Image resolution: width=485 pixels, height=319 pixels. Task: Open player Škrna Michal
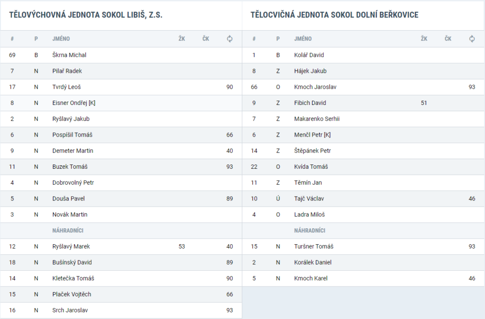coord(69,55)
